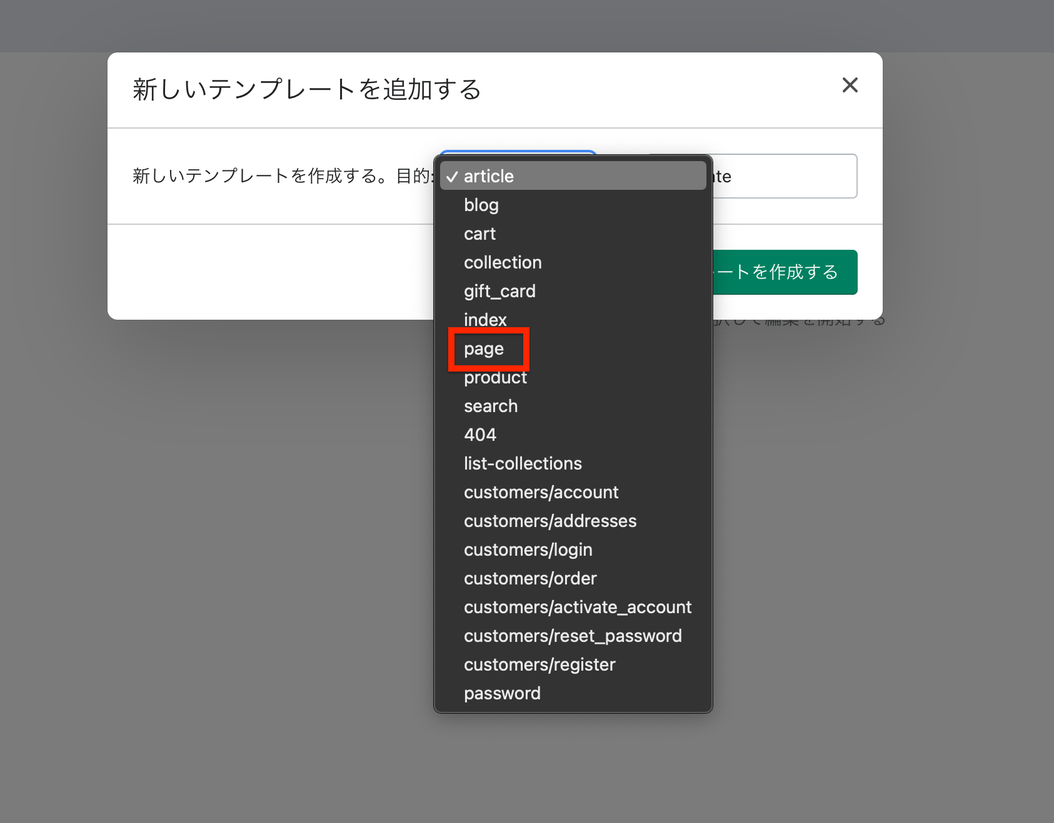Choose the index template type
The height and width of the screenshot is (823, 1054).
485,320
